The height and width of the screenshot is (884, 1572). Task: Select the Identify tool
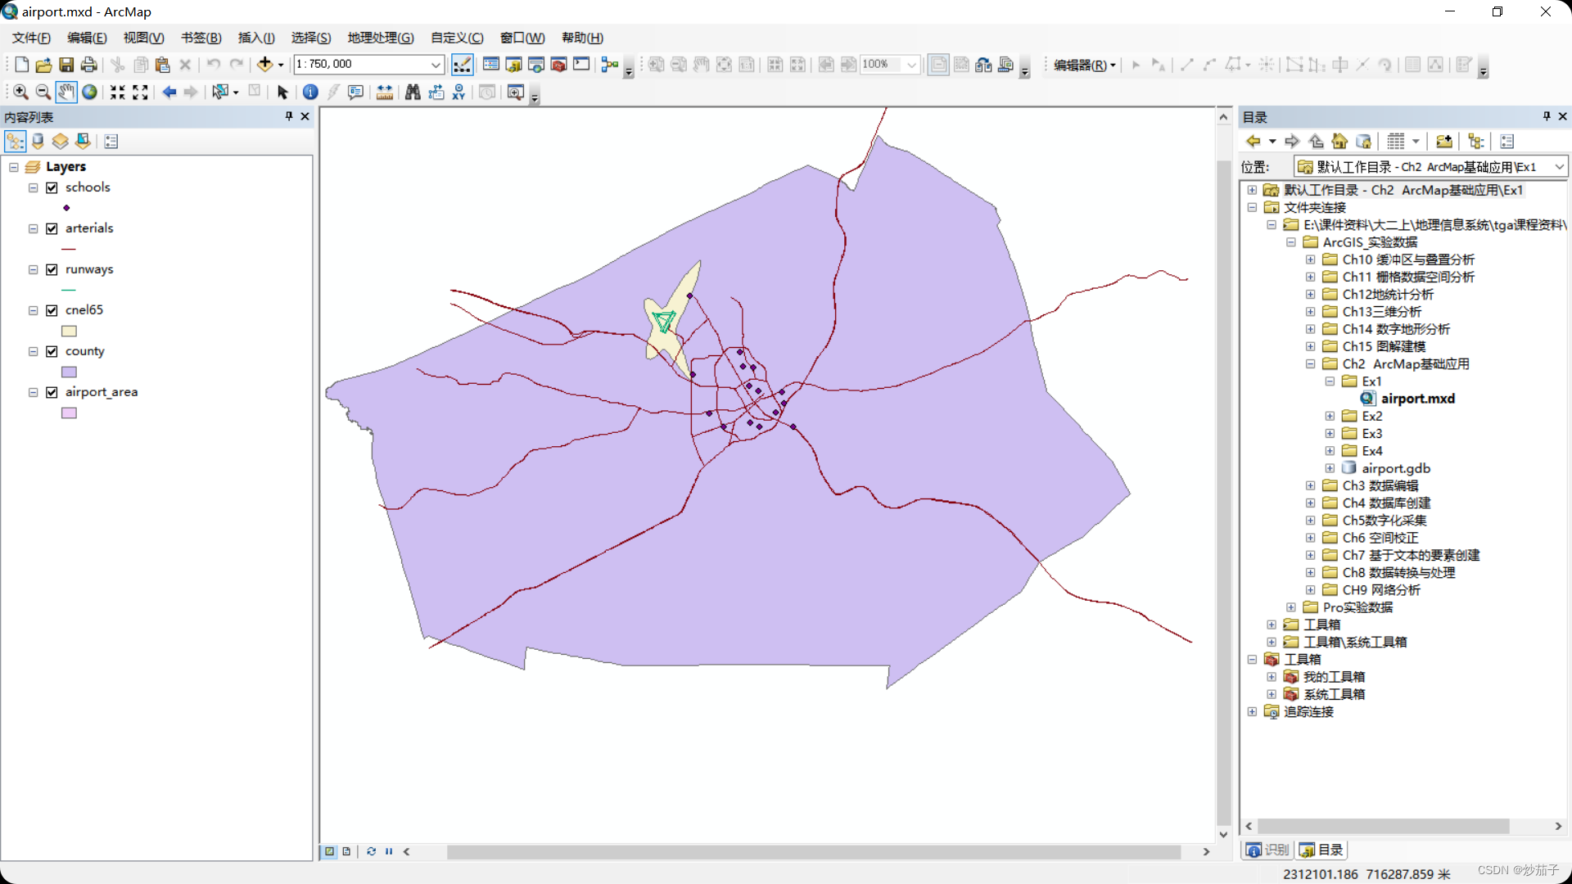310,92
